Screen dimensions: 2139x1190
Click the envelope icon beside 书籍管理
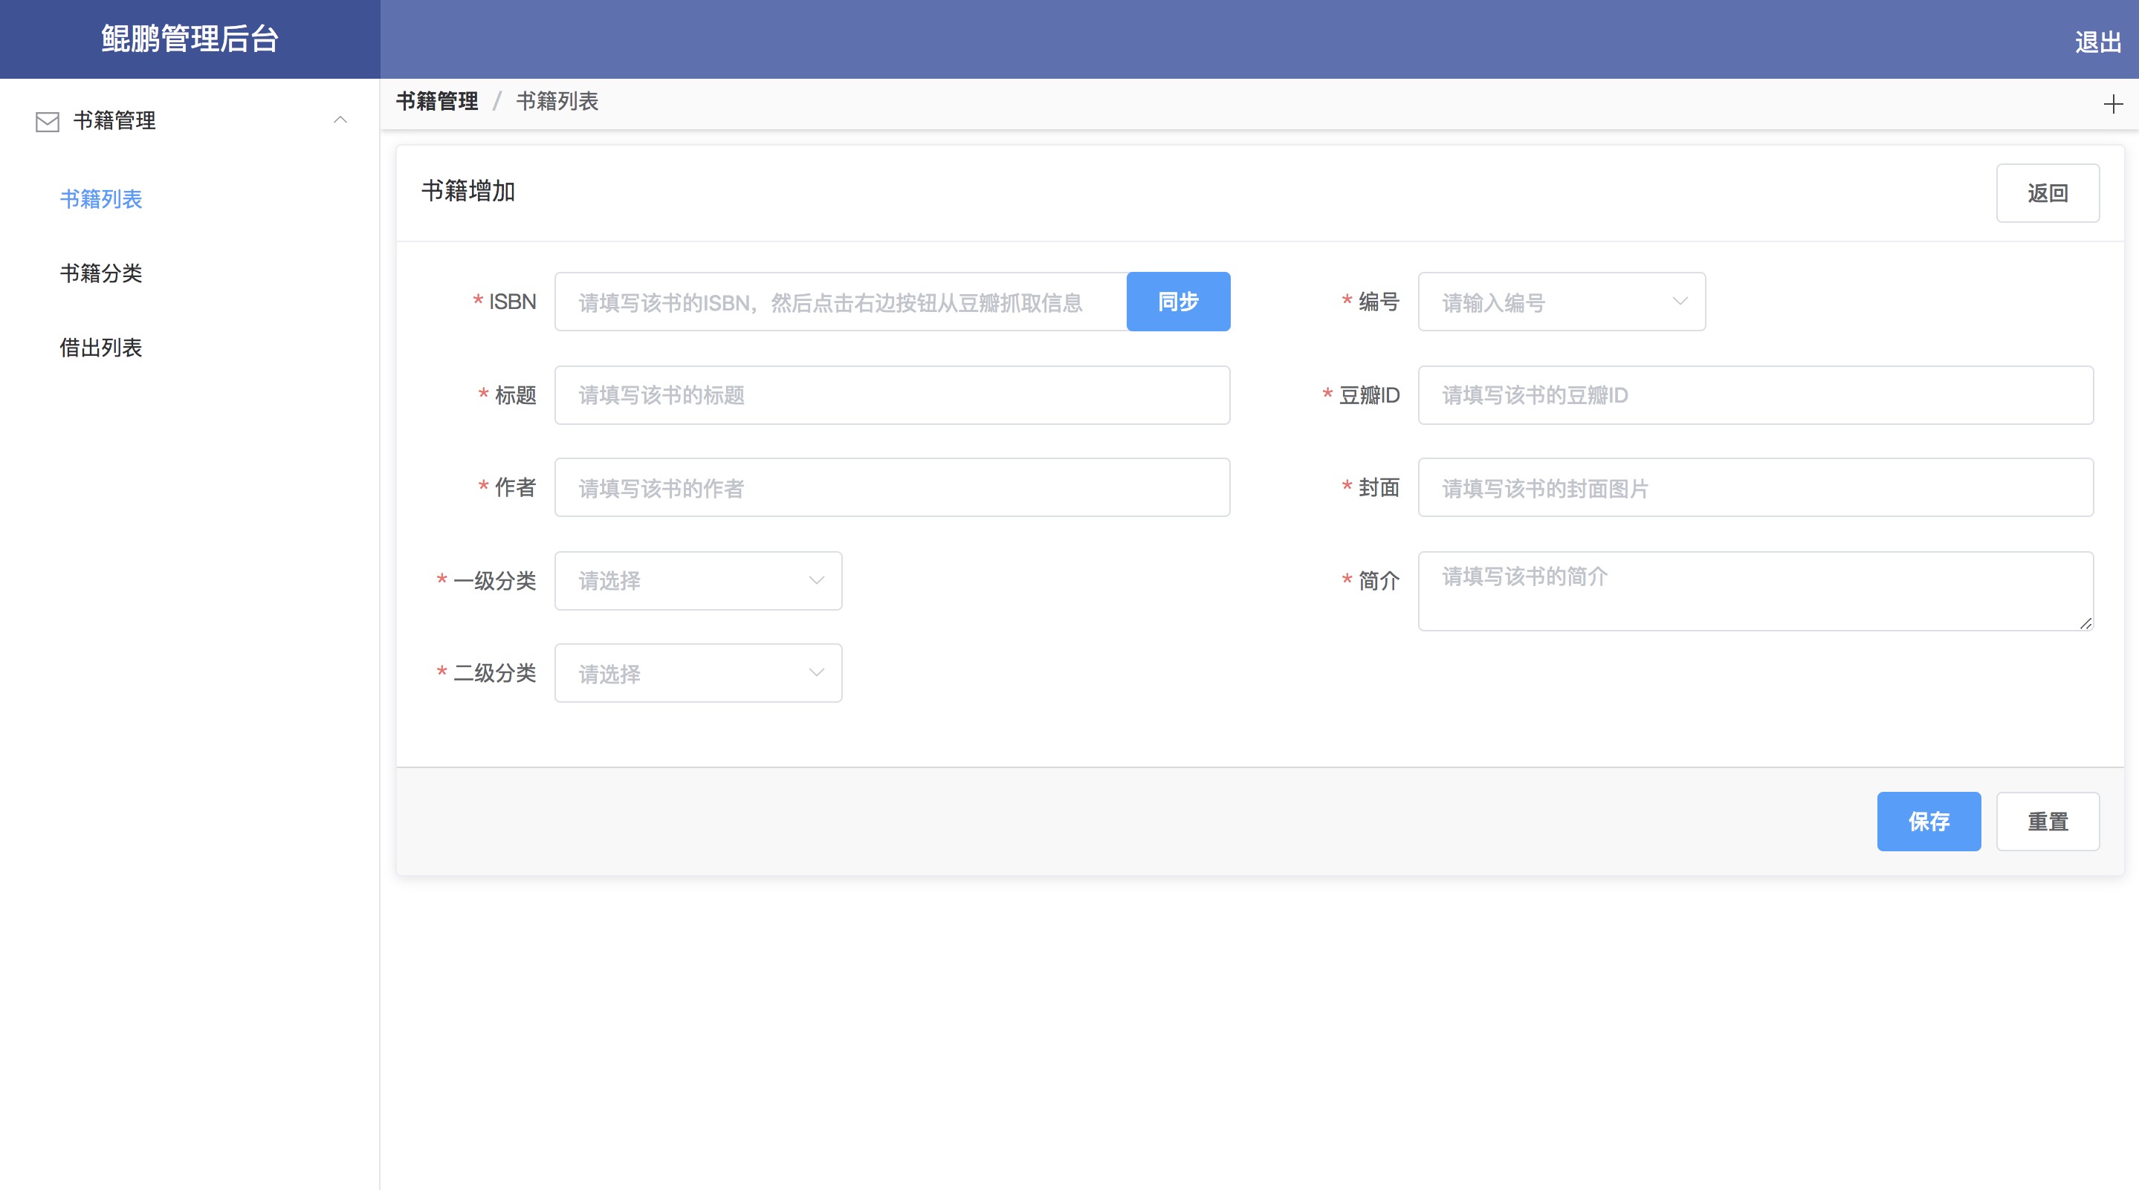(x=48, y=121)
